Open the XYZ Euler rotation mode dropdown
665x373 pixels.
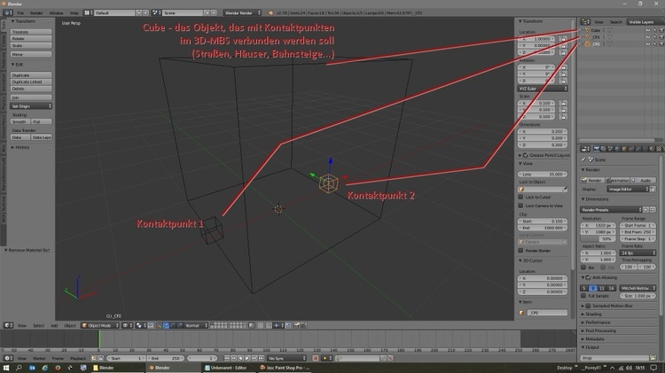tap(543, 89)
